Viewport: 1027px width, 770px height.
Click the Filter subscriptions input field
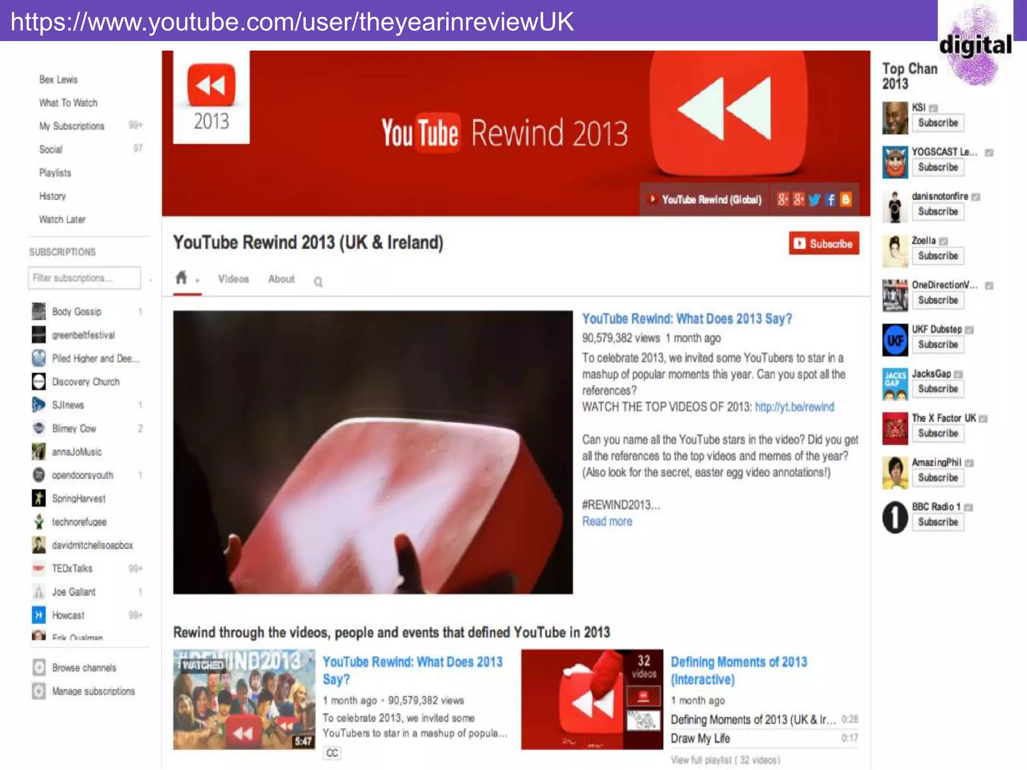[84, 278]
